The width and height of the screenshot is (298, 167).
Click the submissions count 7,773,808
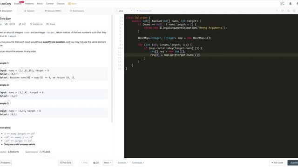pyautogui.click(x=45, y=152)
